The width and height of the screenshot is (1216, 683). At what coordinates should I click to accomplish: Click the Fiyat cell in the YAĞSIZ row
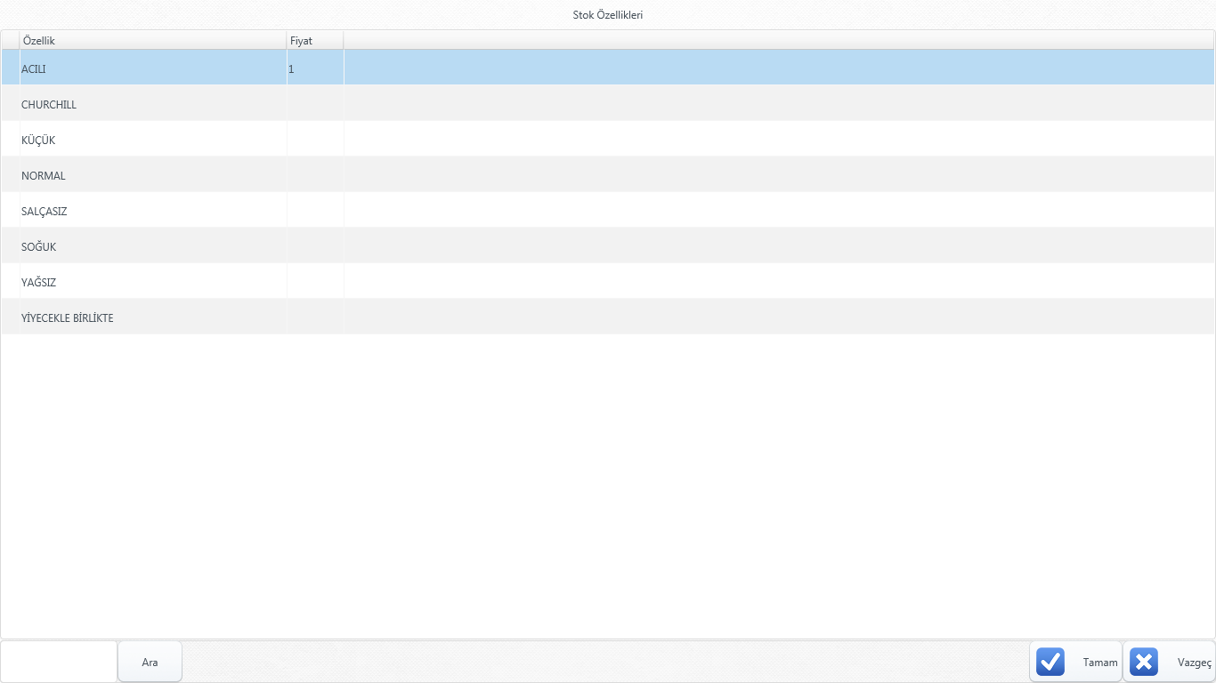click(x=314, y=282)
